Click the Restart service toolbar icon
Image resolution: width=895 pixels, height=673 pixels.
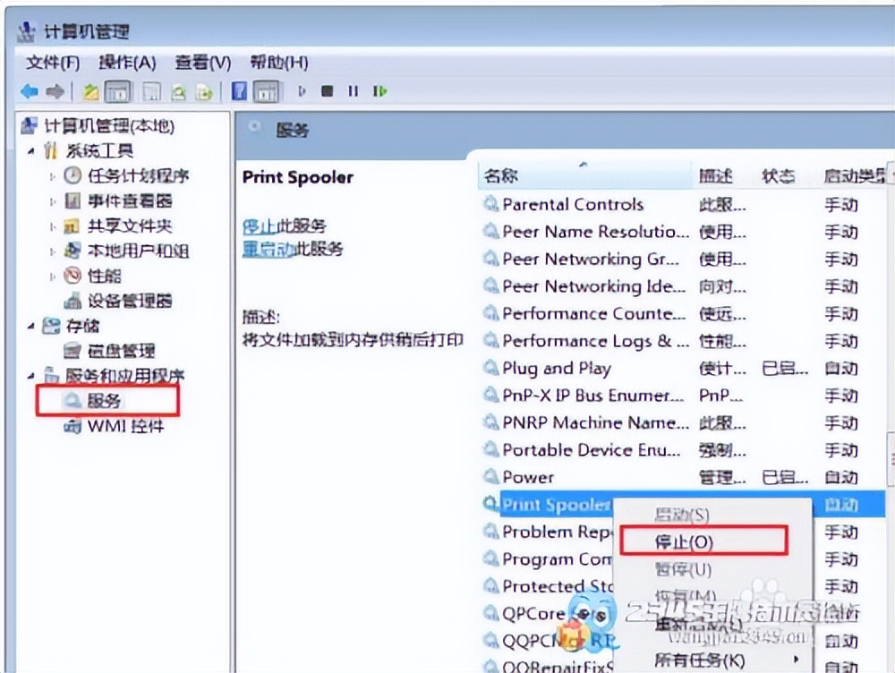[379, 91]
